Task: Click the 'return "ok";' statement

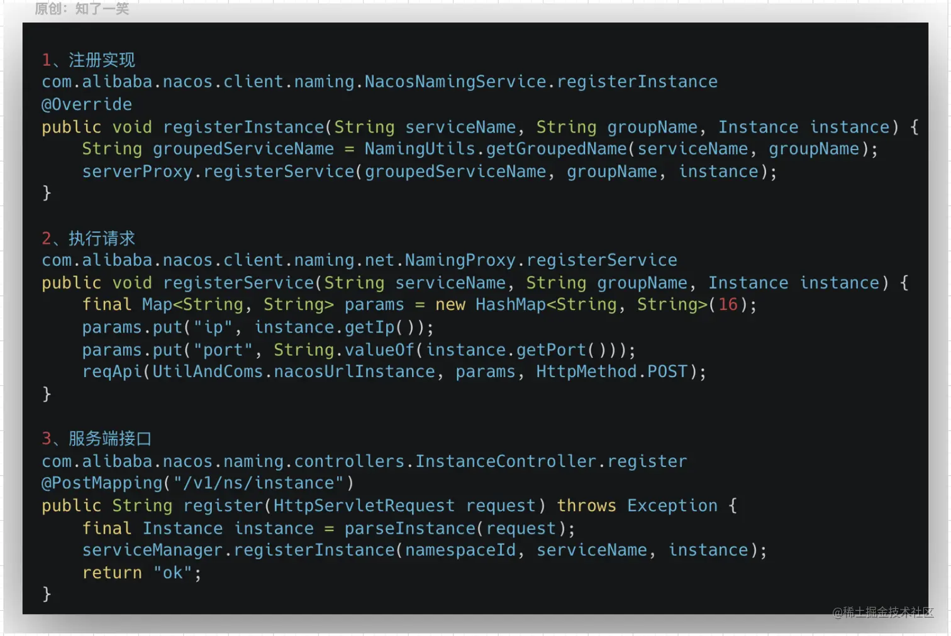Action: (142, 573)
